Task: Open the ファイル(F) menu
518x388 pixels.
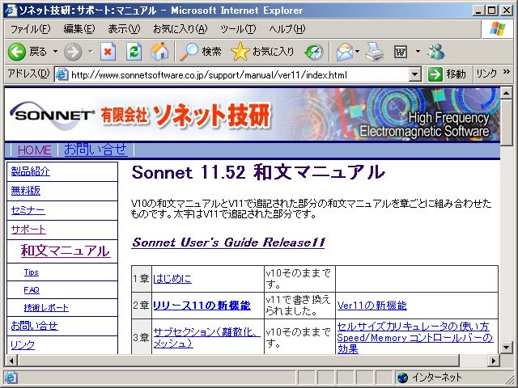Action: tap(31, 29)
